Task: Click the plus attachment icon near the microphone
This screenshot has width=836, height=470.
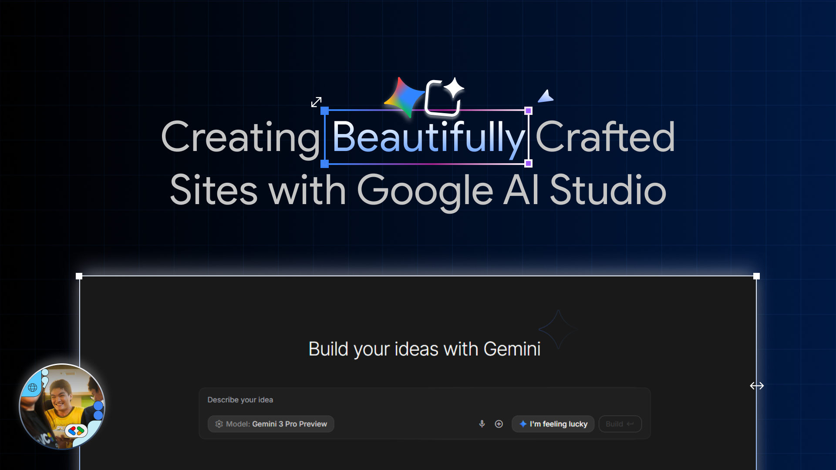Action: pos(499,423)
